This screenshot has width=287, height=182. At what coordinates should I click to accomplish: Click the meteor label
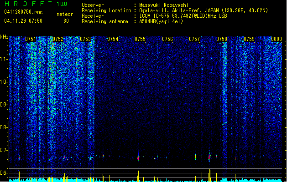[x=65, y=14]
